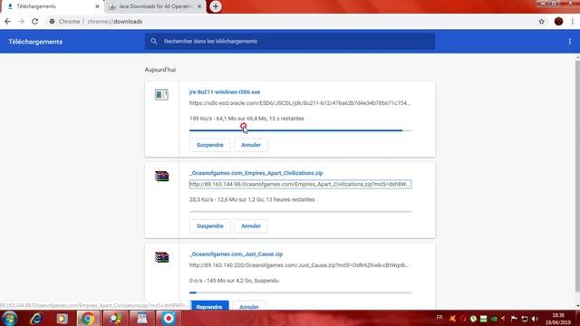Reload the downloads page
The height and width of the screenshot is (326, 580).
click(34, 22)
